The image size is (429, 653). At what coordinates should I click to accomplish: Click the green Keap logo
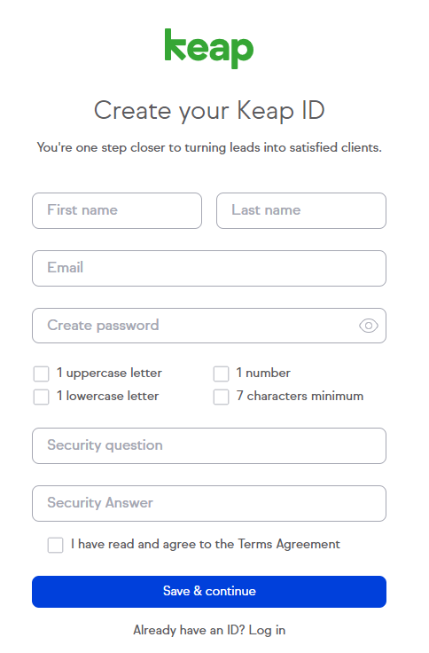(209, 48)
